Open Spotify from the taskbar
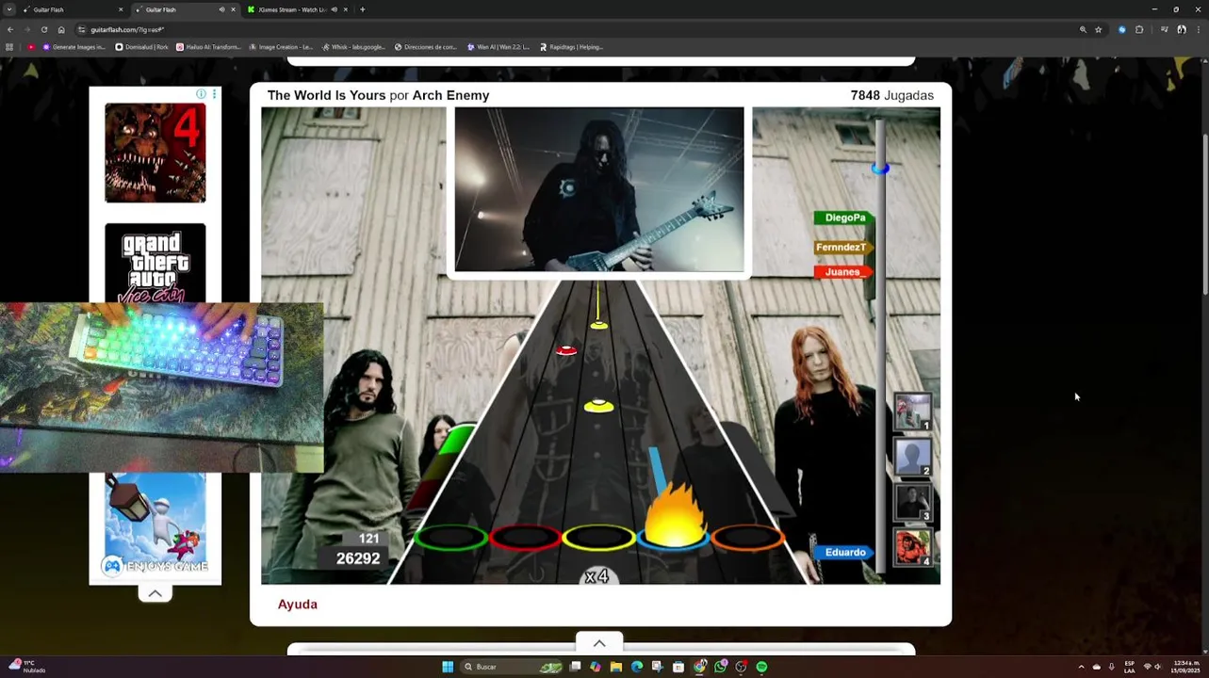This screenshot has width=1209, height=678. coord(761,667)
